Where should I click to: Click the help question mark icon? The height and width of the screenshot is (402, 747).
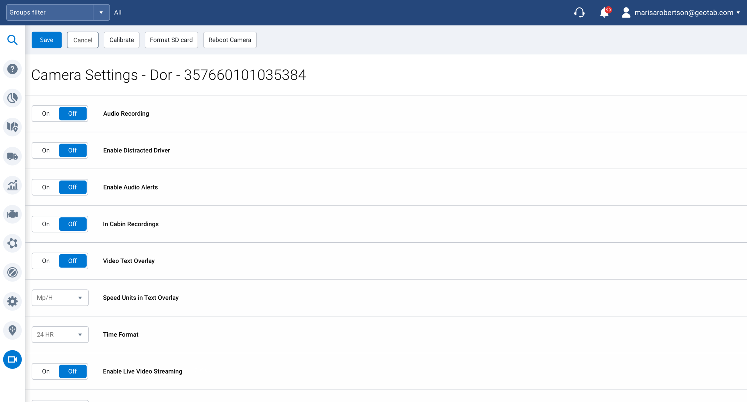(x=12, y=69)
